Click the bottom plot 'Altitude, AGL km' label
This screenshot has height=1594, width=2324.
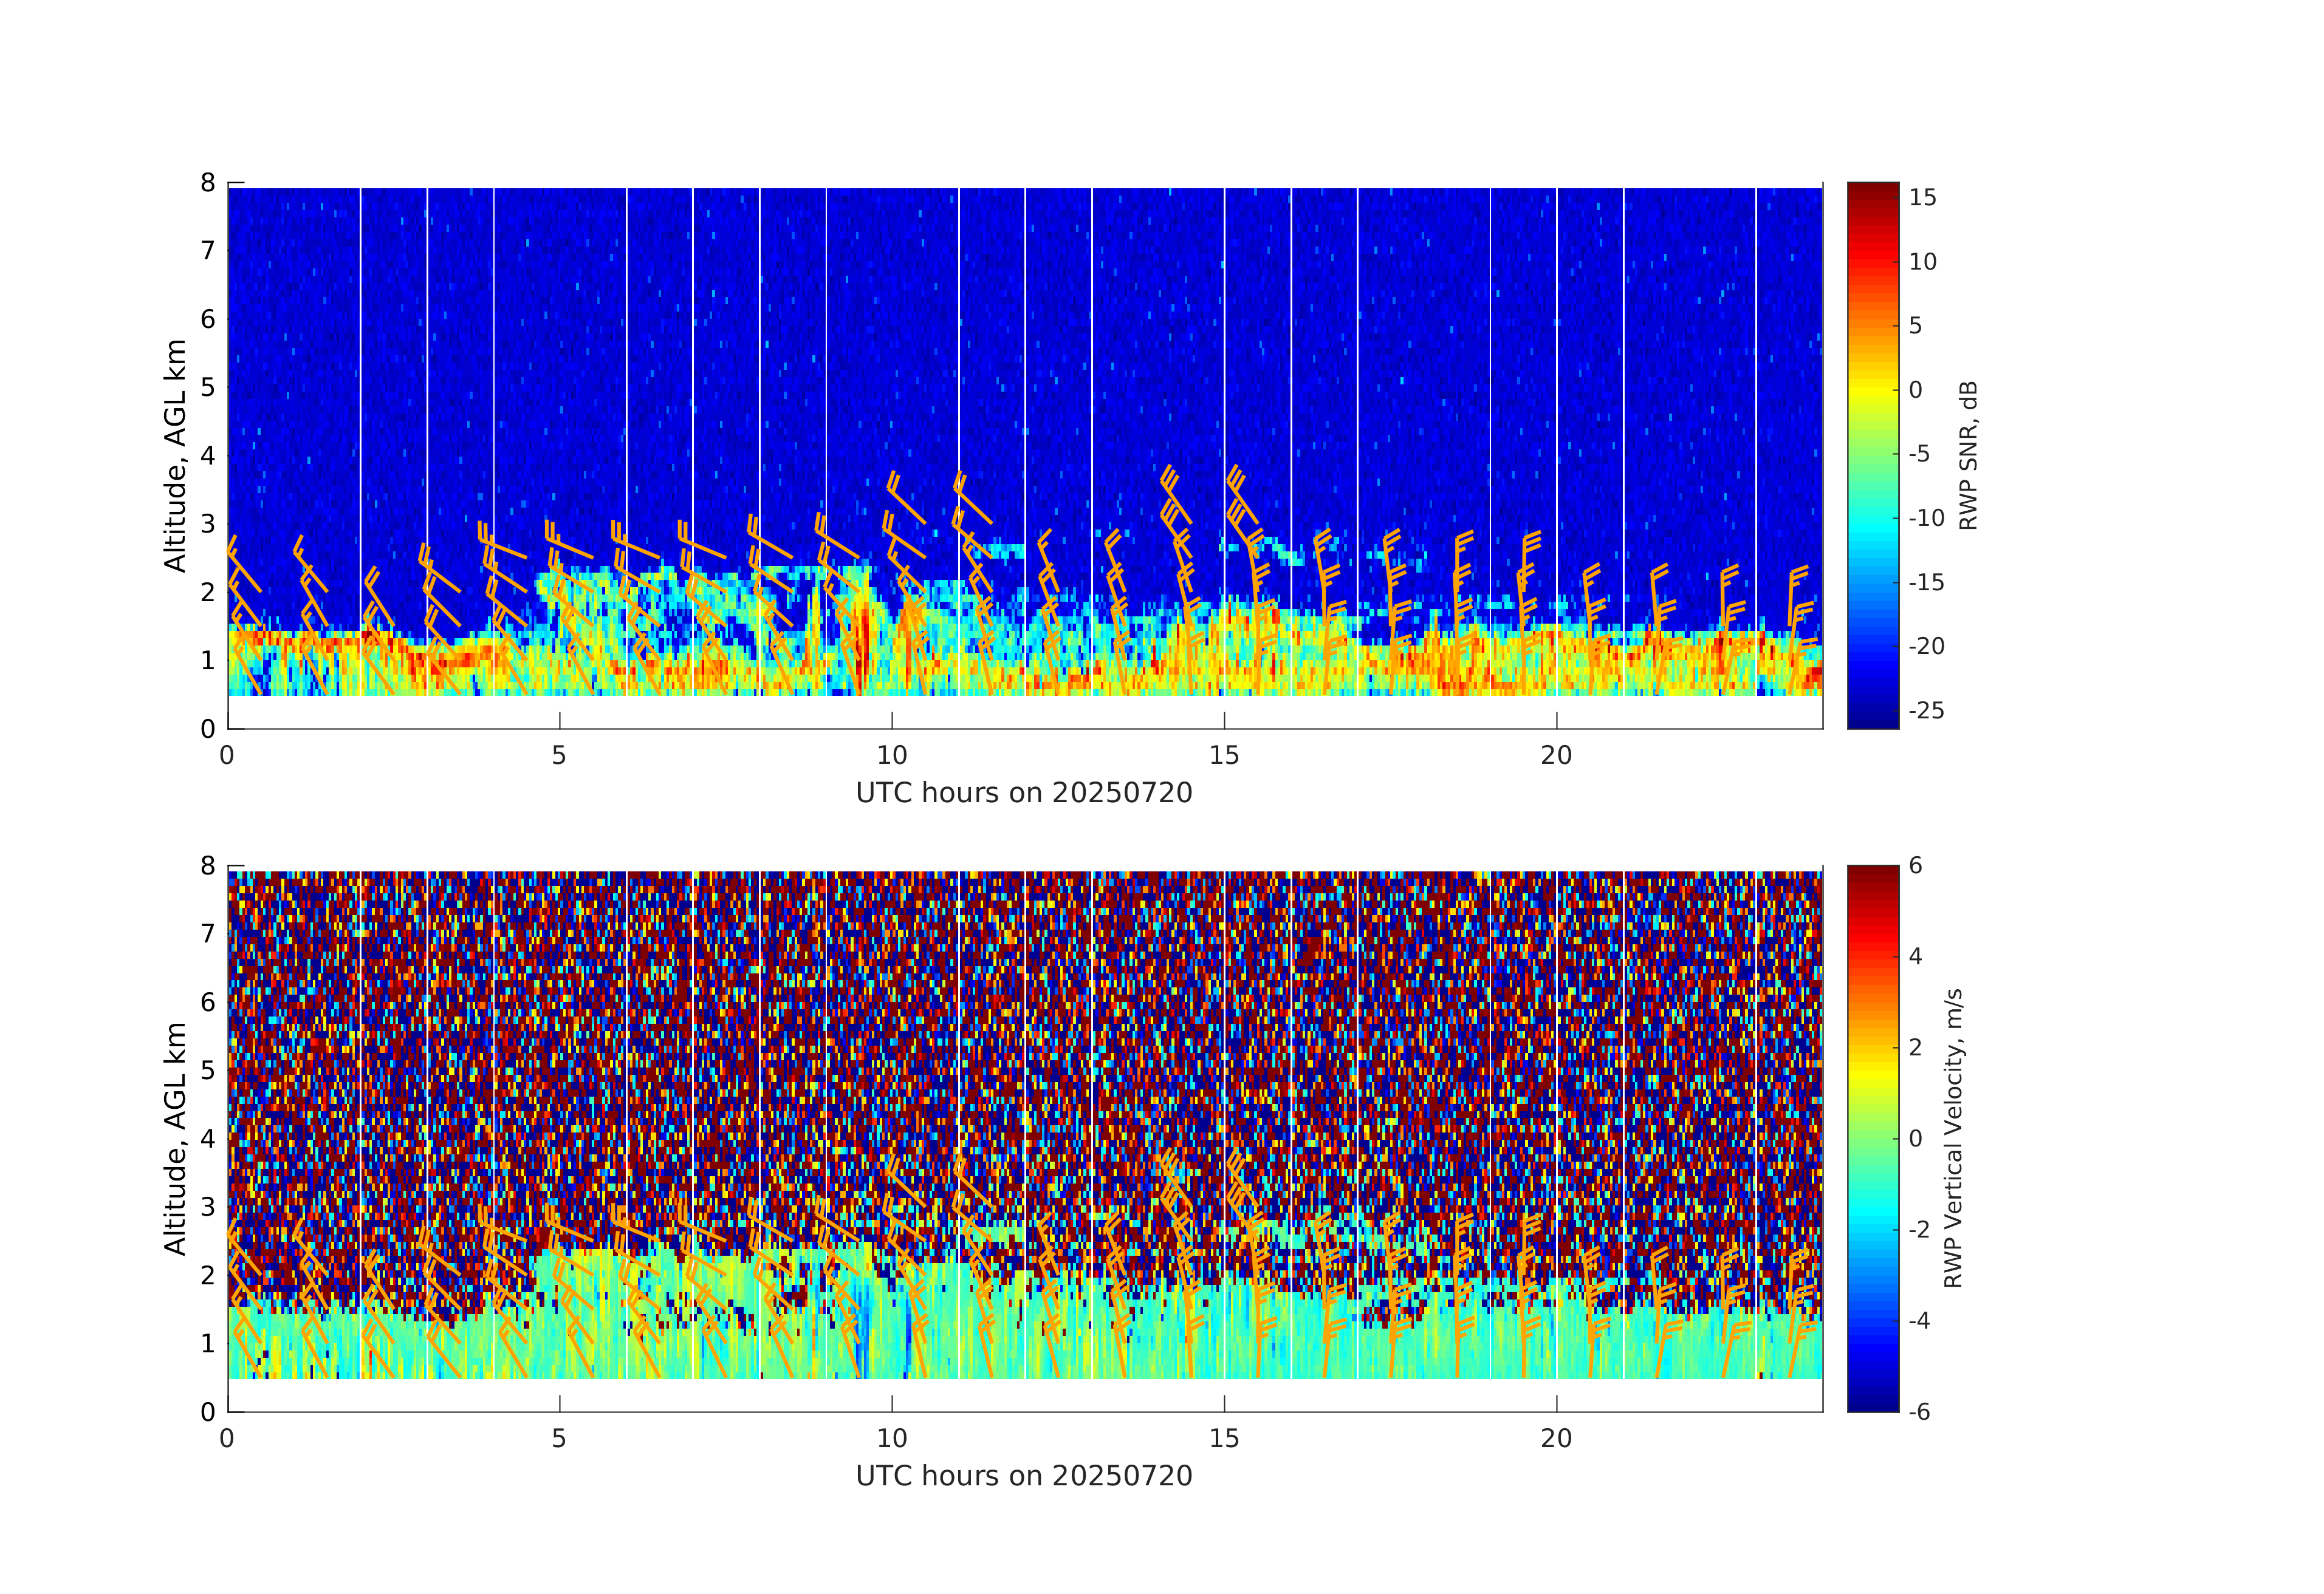click(x=176, y=1139)
